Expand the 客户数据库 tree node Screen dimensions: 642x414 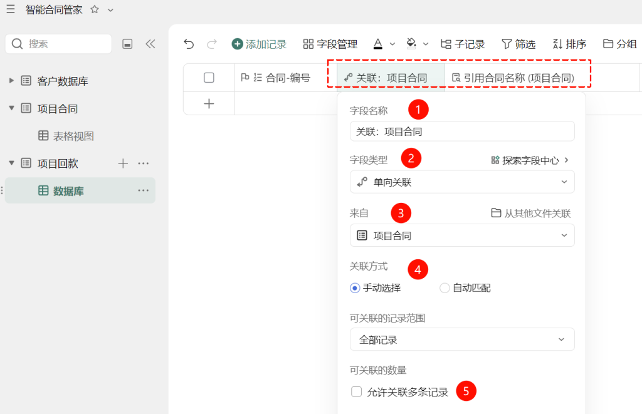point(11,81)
